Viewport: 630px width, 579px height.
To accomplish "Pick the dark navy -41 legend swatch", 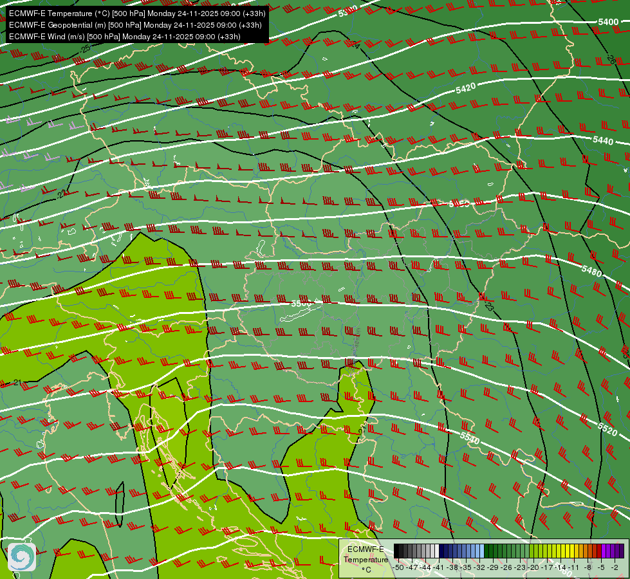I will tap(442, 551).
